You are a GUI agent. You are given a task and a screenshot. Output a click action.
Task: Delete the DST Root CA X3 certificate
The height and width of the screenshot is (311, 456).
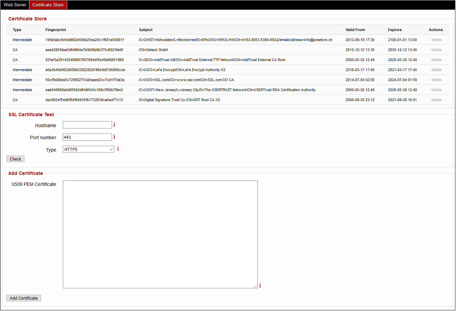click(436, 100)
